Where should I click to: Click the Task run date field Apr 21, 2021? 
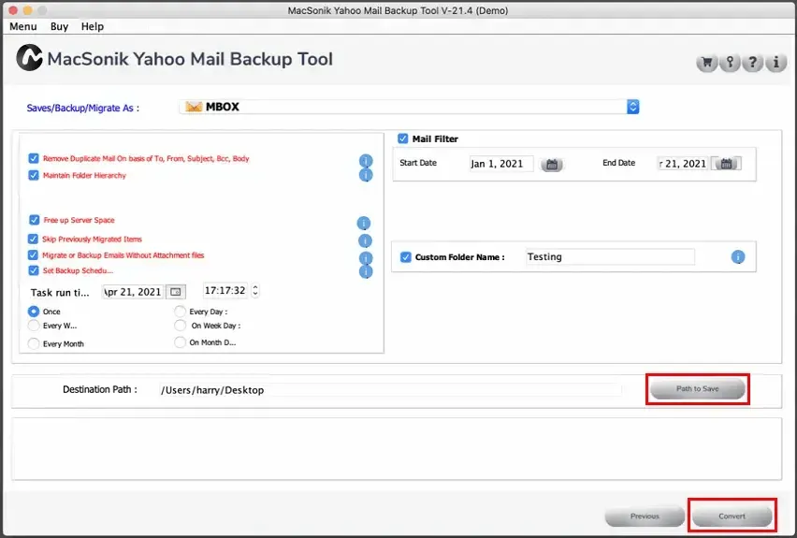[x=133, y=292]
